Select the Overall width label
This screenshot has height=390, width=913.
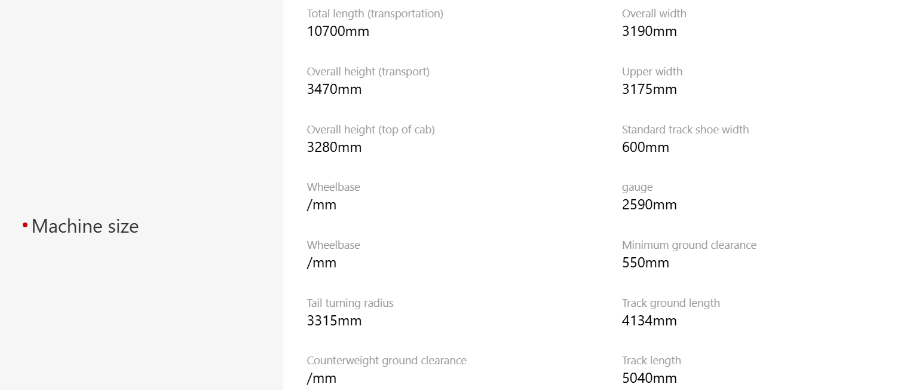click(654, 14)
